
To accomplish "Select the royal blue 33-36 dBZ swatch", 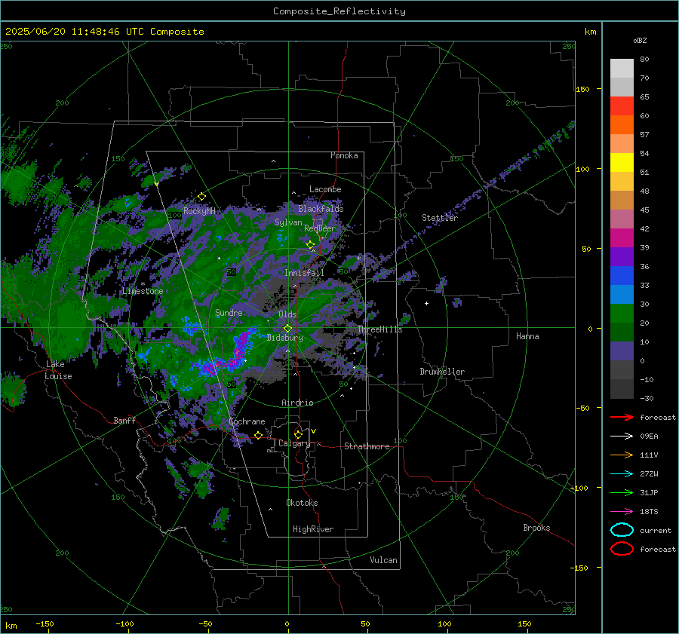I will click(x=622, y=276).
